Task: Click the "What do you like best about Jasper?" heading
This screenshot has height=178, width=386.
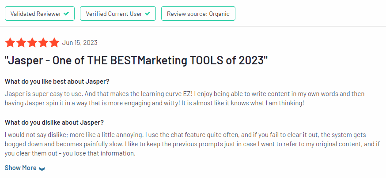Action: 57,82
